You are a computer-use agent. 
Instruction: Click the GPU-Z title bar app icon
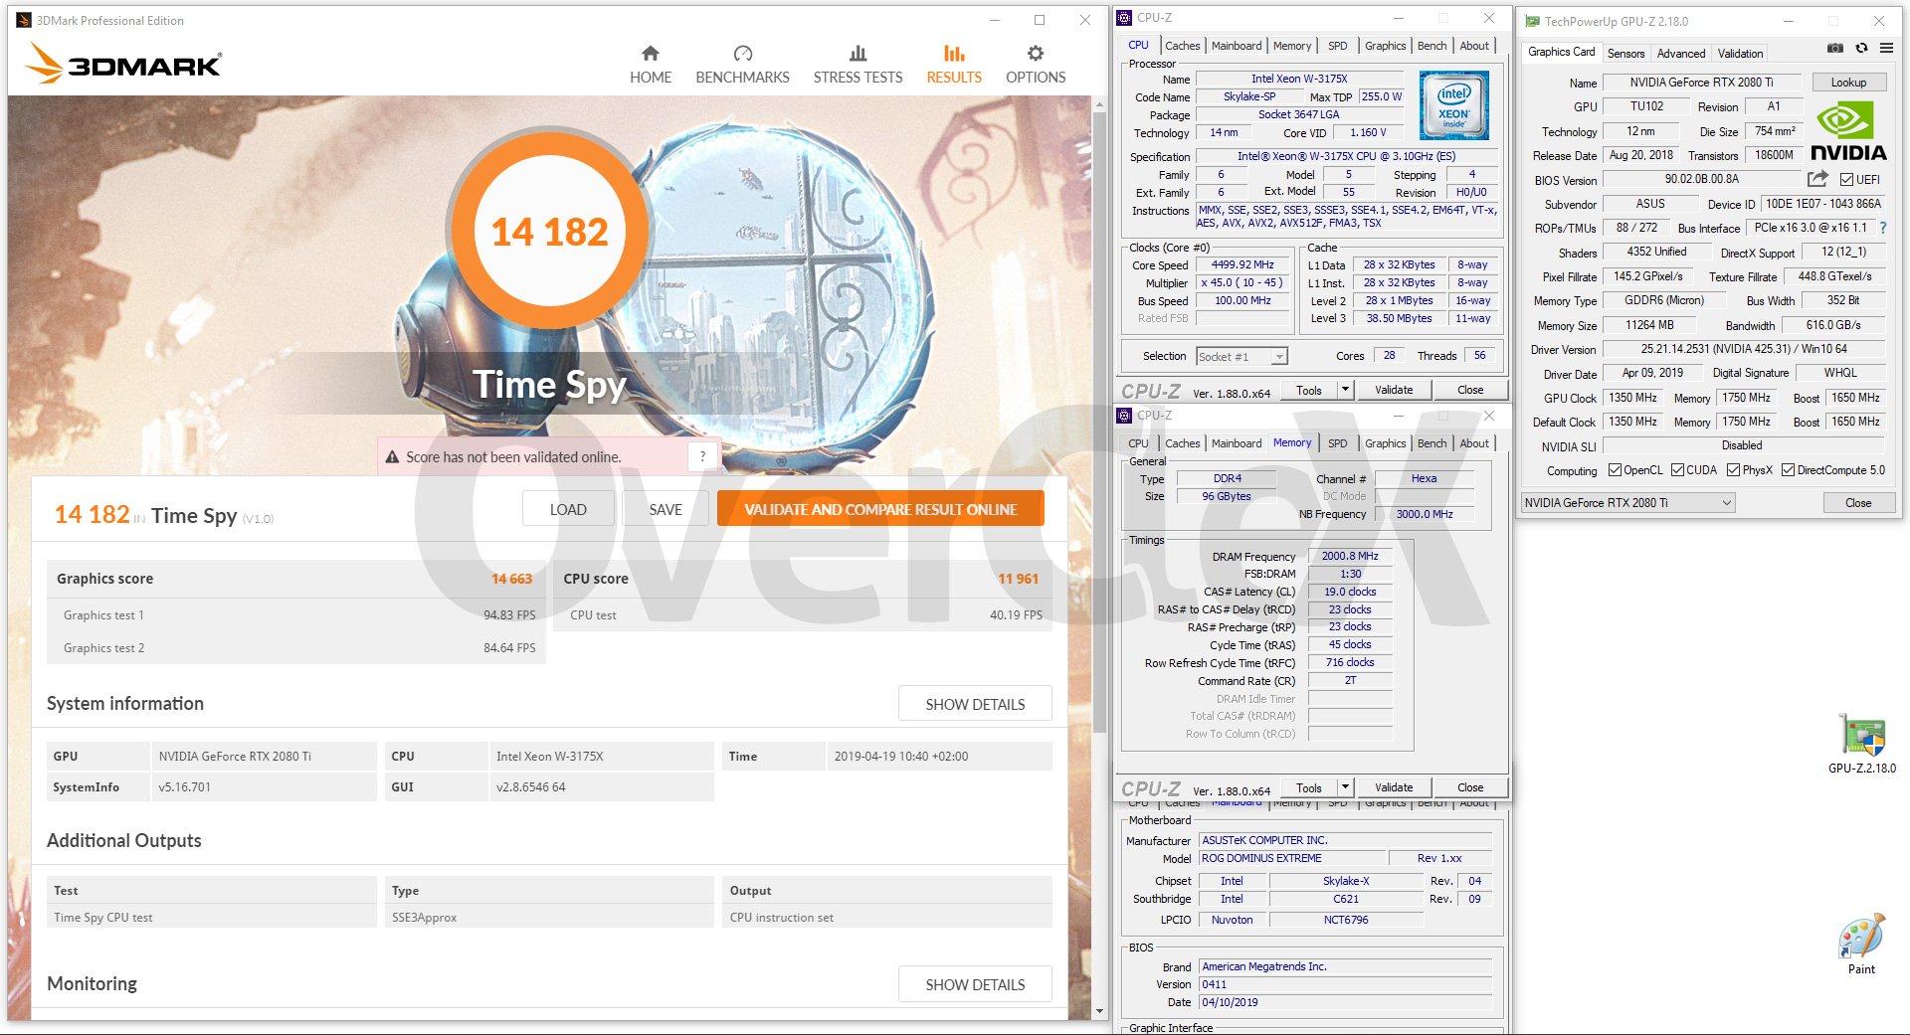[1532, 21]
